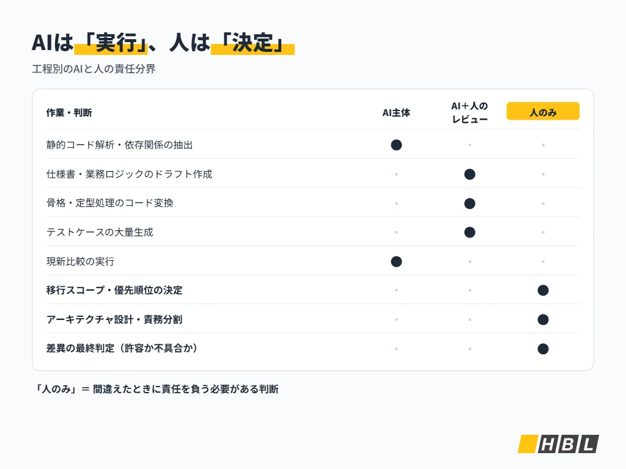This screenshot has width=626, height=469.
Task: Select row アーキテクチャ設計・責務分割
Action: pos(313,319)
